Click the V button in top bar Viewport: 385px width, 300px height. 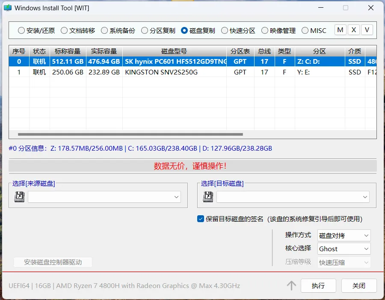tap(367, 30)
